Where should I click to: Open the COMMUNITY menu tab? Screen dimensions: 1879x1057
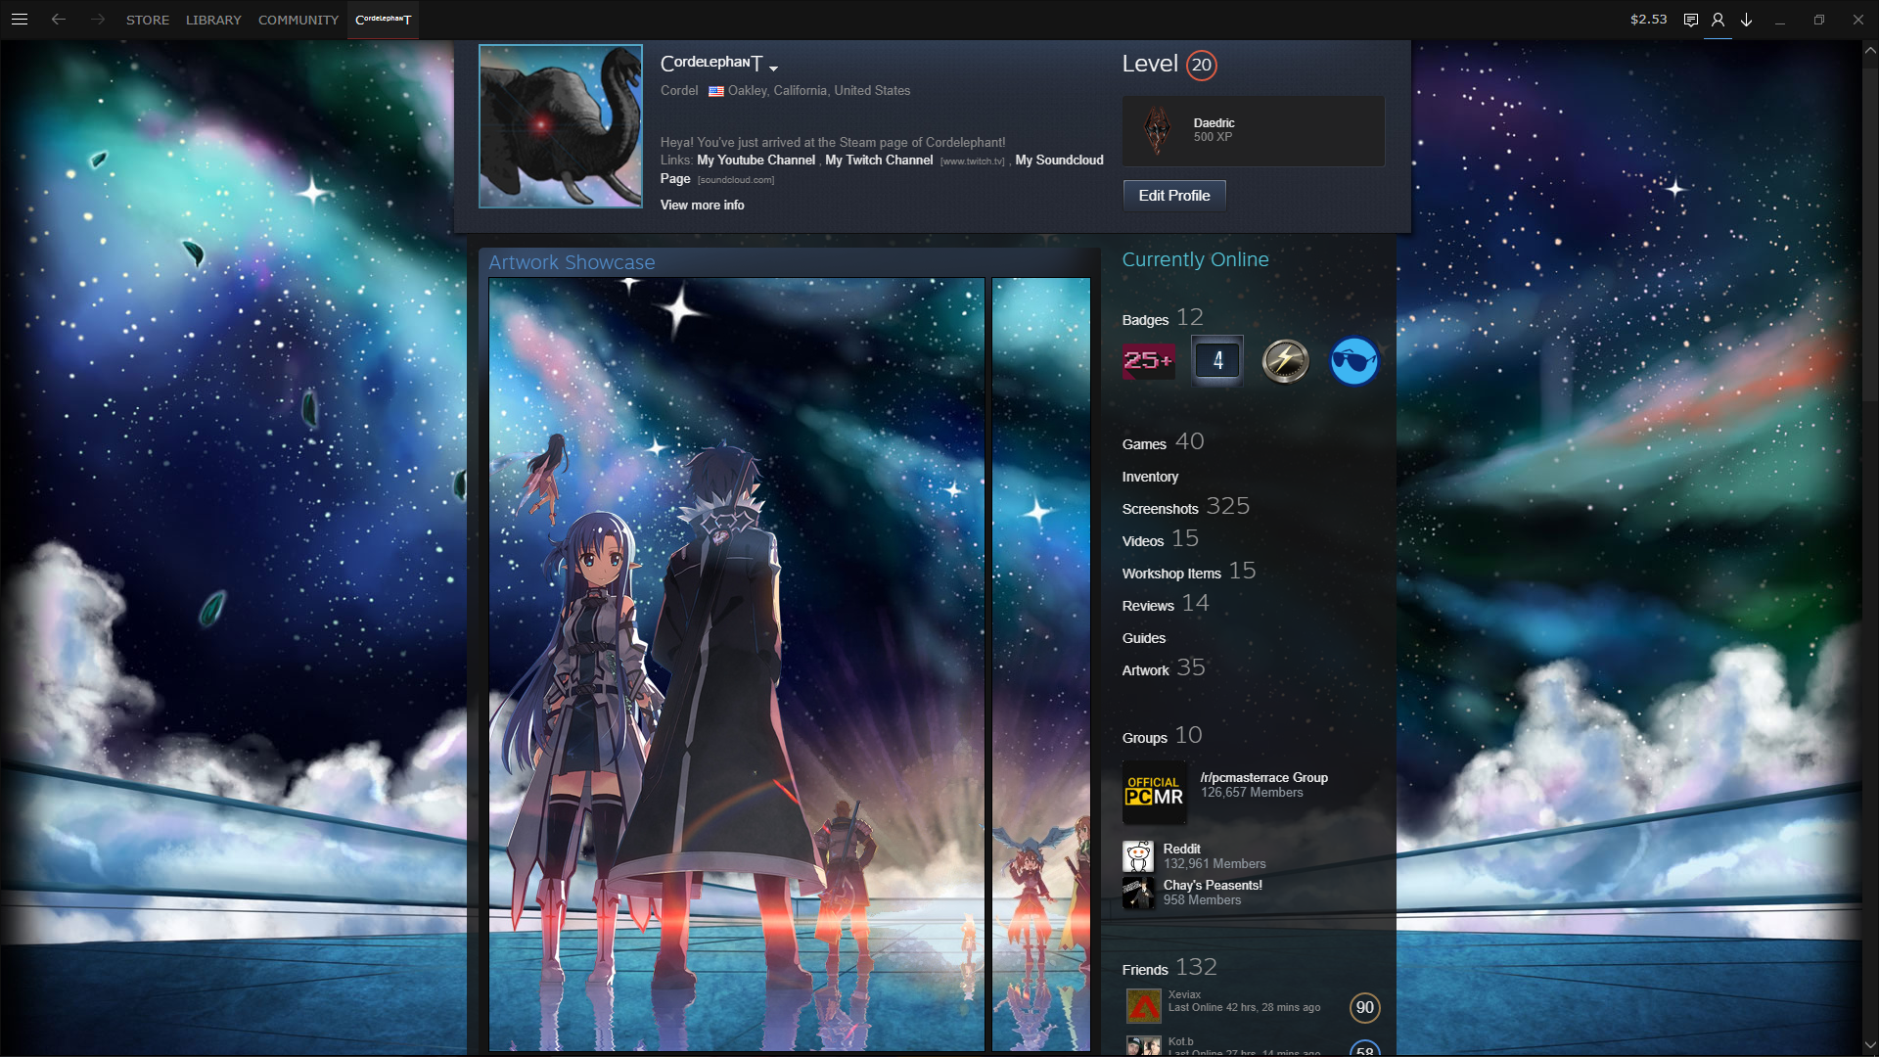298,18
